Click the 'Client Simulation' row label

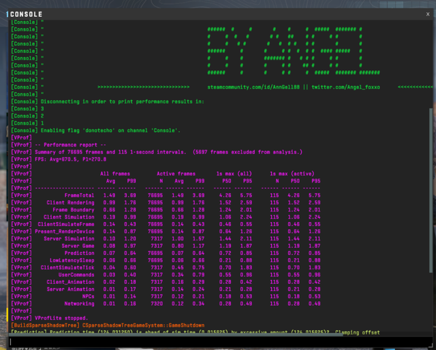point(69,217)
